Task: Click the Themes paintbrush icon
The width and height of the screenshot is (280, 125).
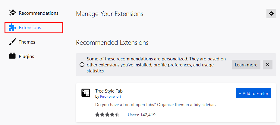Action: click(x=12, y=42)
